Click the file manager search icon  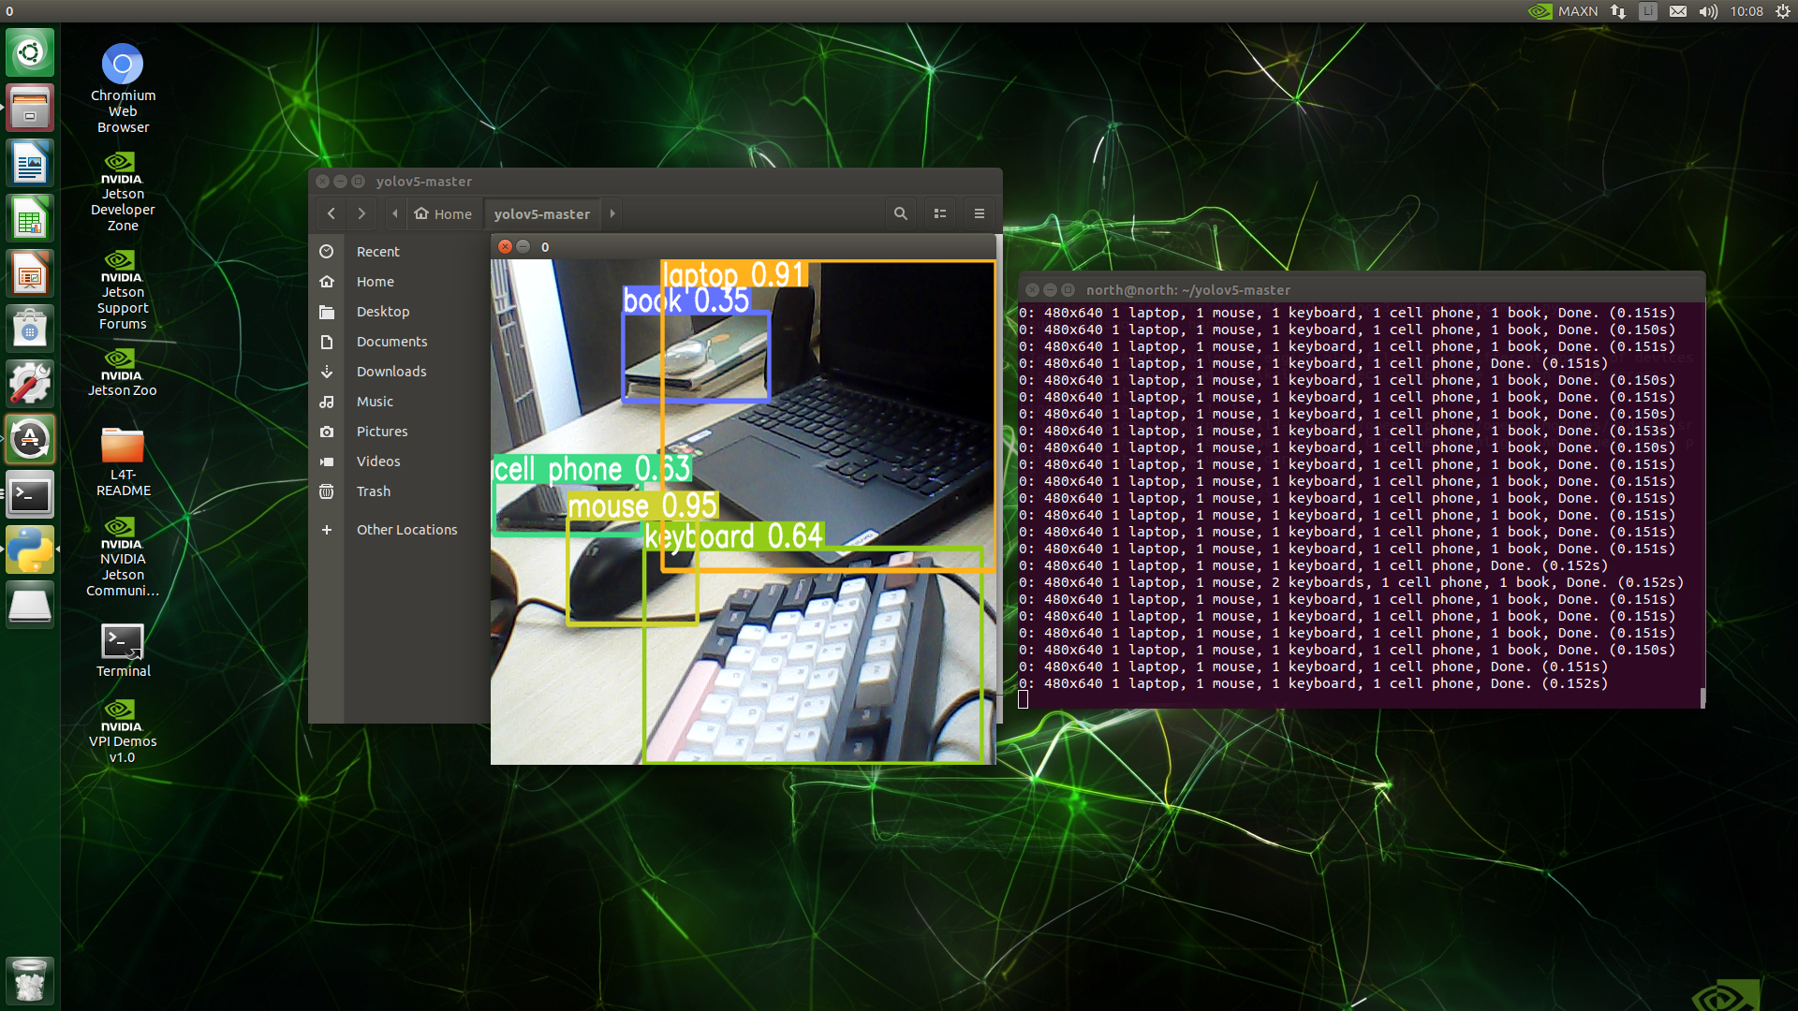click(x=900, y=213)
